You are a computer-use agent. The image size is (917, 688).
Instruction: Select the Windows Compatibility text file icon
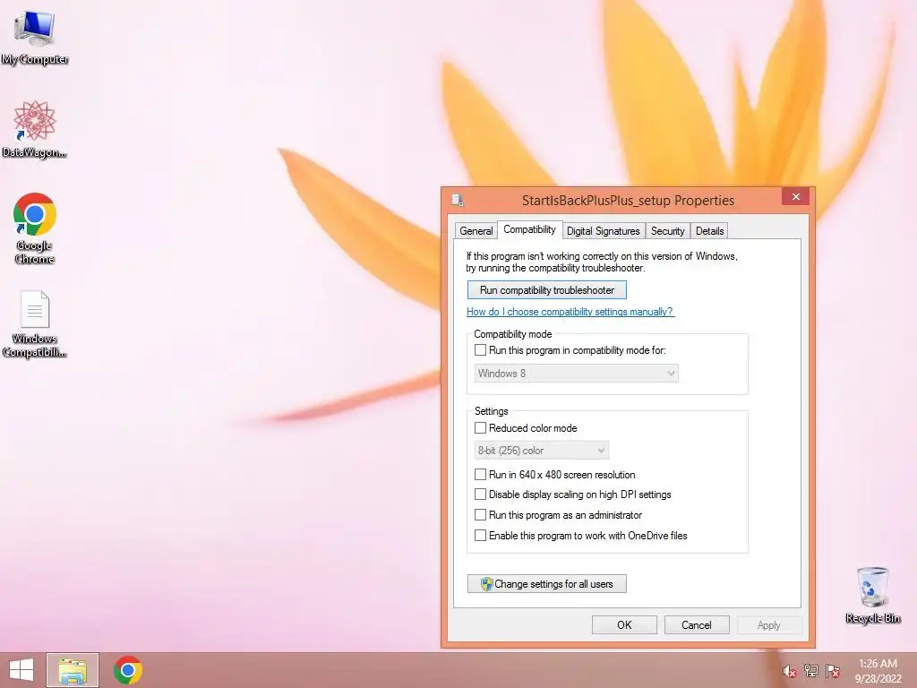pos(35,324)
